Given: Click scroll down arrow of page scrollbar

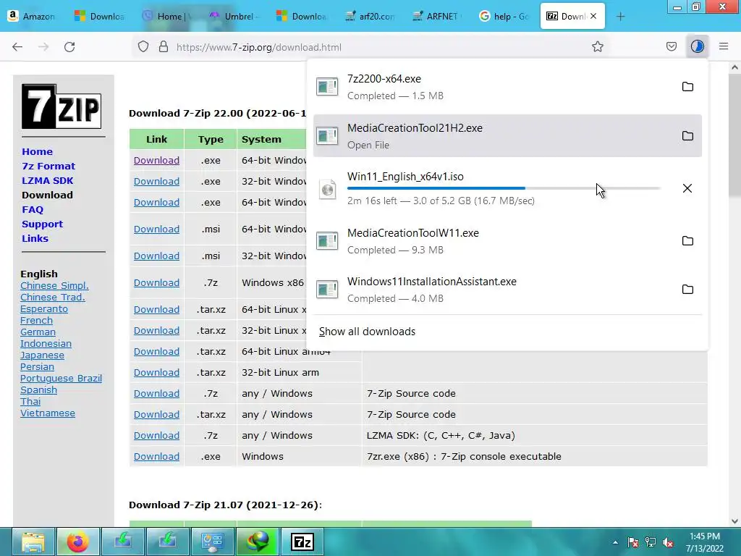Looking at the screenshot, I should [734, 521].
